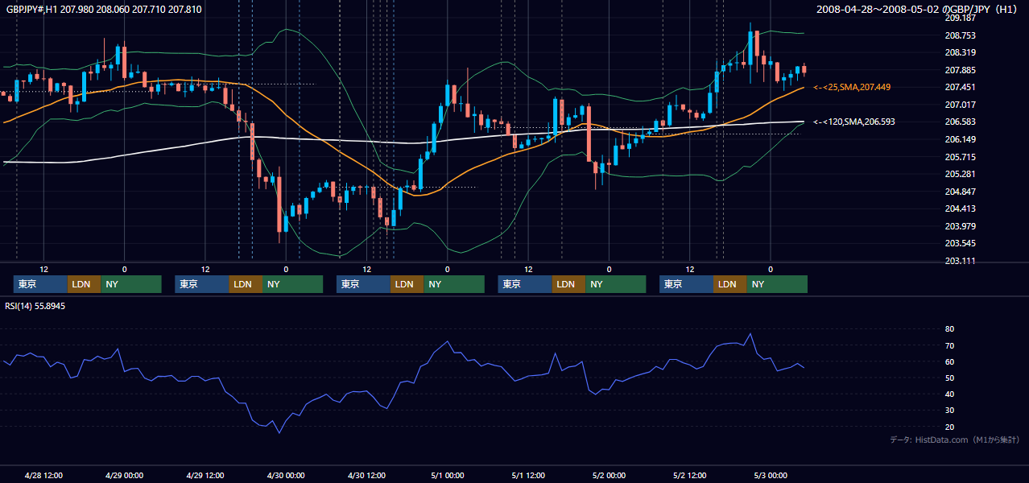Click the 4/30 12:00 time axis label
Image resolution: width=1029 pixels, height=483 pixels.
click(x=367, y=475)
